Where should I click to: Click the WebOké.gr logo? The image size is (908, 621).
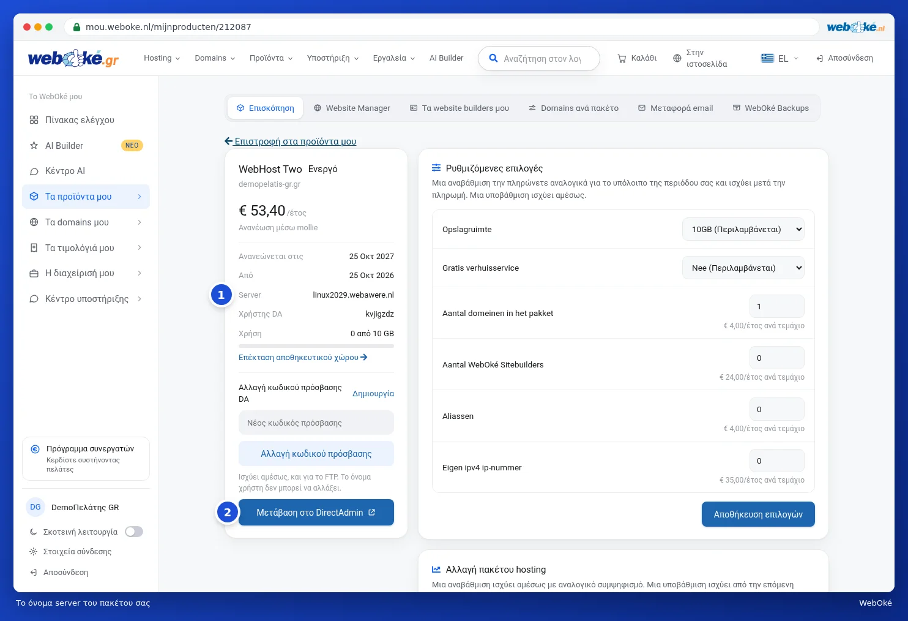73,58
